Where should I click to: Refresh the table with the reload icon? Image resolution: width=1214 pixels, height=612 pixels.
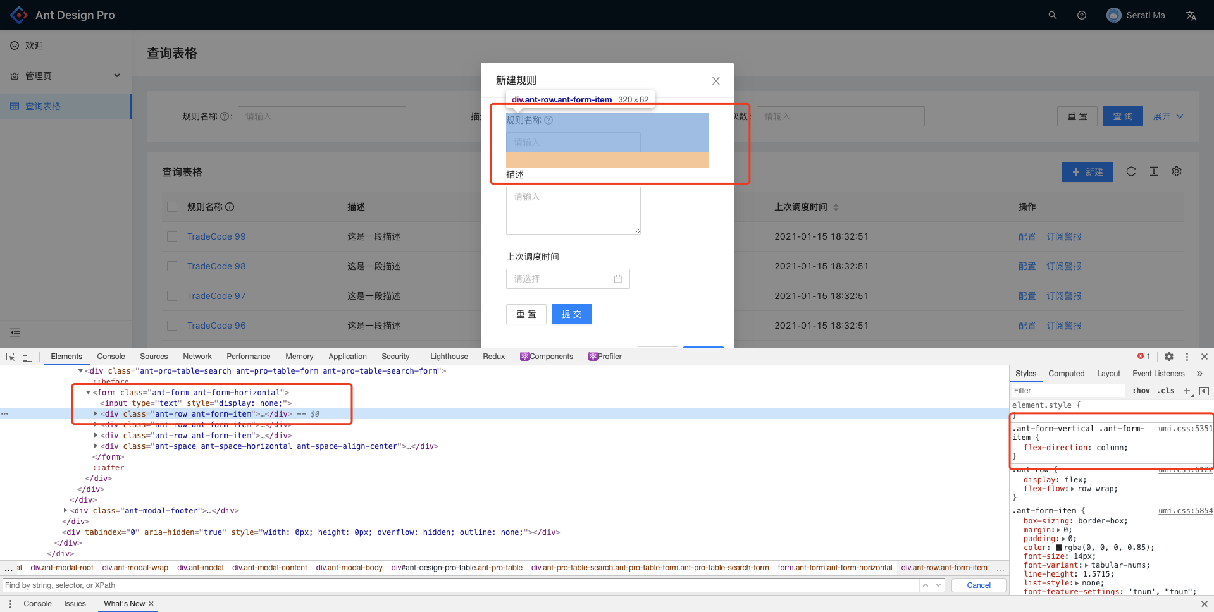[x=1131, y=171]
